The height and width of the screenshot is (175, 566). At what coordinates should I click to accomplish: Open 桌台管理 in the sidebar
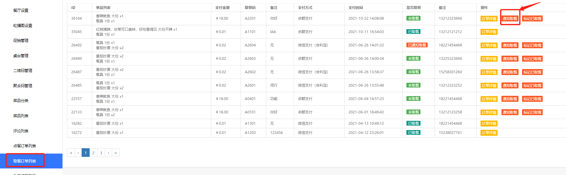click(x=21, y=56)
